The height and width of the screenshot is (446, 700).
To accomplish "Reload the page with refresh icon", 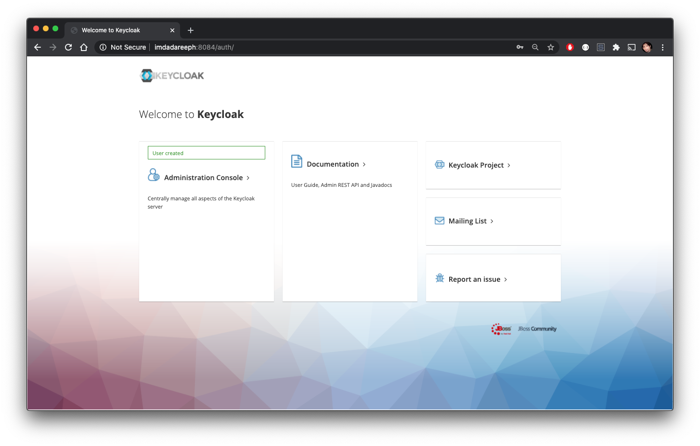I will click(x=68, y=47).
